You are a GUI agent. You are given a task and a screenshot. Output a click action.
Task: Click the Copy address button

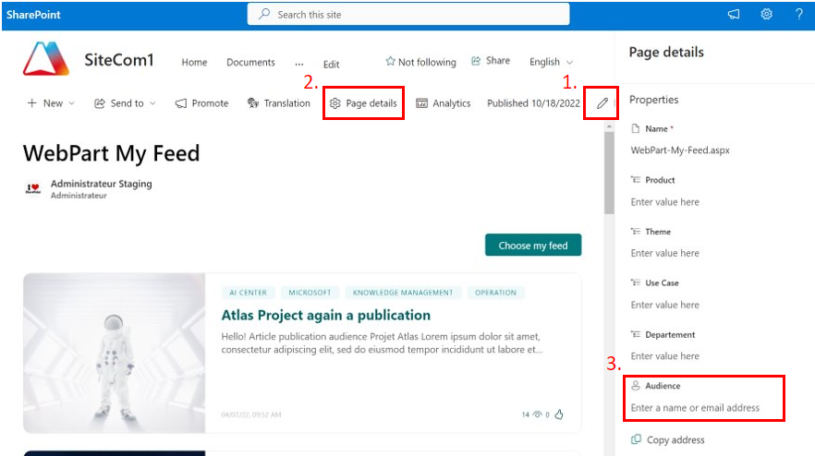(668, 440)
